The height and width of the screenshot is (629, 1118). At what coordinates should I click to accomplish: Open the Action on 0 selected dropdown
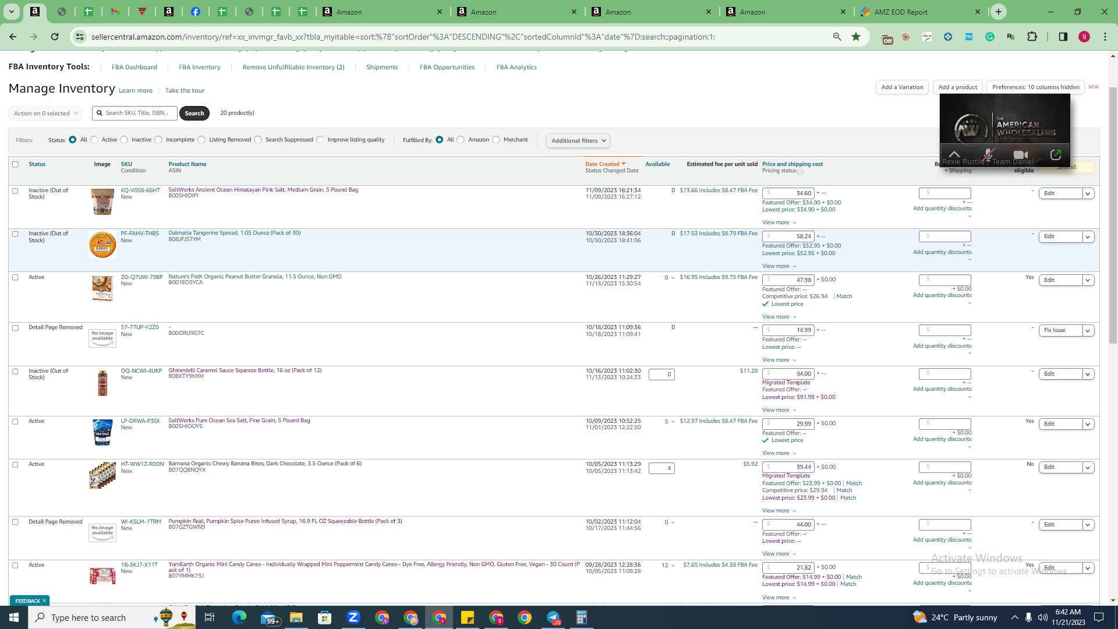point(45,113)
